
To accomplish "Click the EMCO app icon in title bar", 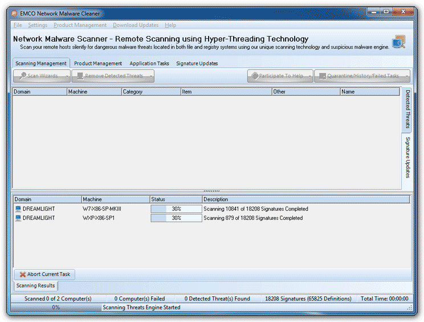I will pos(14,14).
